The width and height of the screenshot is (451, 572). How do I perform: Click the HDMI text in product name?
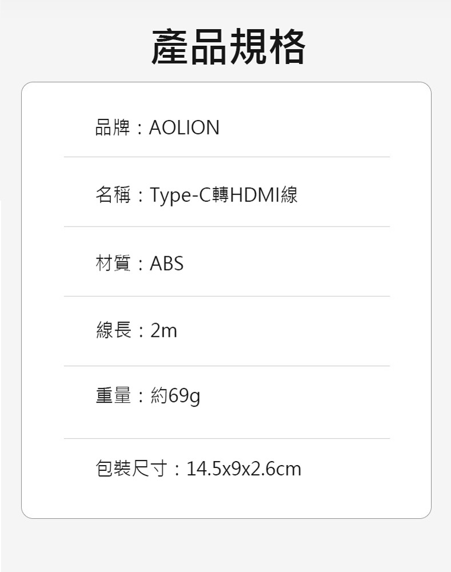254,196
